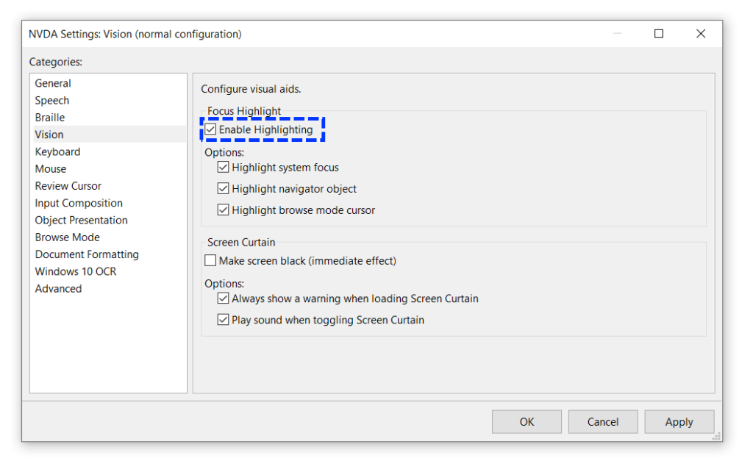This screenshot has width=753, height=472.
Task: Open the Document Formatting category
Action: pos(108,254)
